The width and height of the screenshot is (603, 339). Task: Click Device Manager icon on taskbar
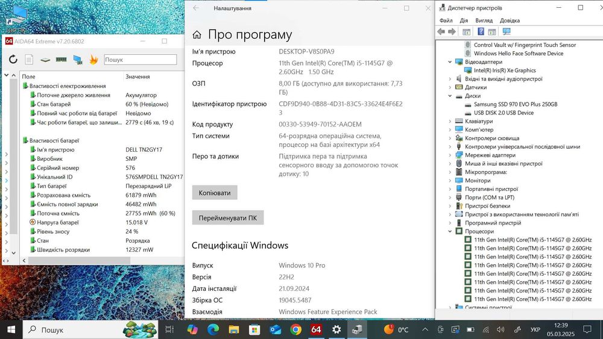(357, 329)
